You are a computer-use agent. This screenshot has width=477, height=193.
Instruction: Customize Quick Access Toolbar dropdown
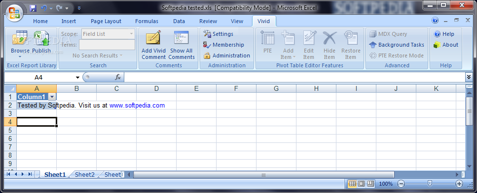(x=79, y=8)
